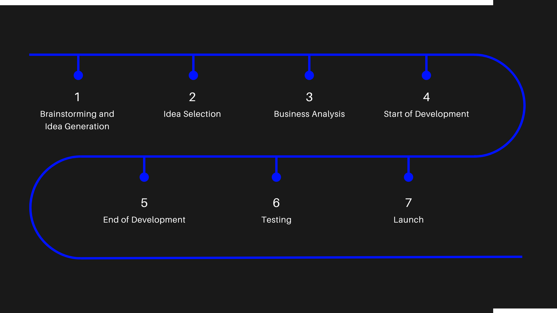Screen dimensions: 557x313
Task: Click the Launch label text
Action: 408,220
